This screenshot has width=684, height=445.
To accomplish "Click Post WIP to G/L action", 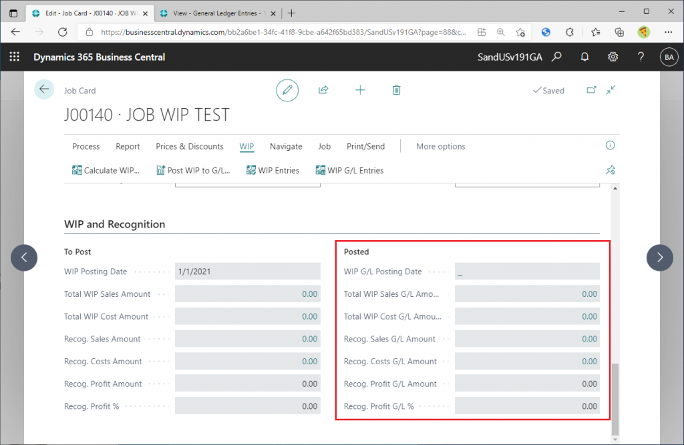I will click(x=193, y=170).
